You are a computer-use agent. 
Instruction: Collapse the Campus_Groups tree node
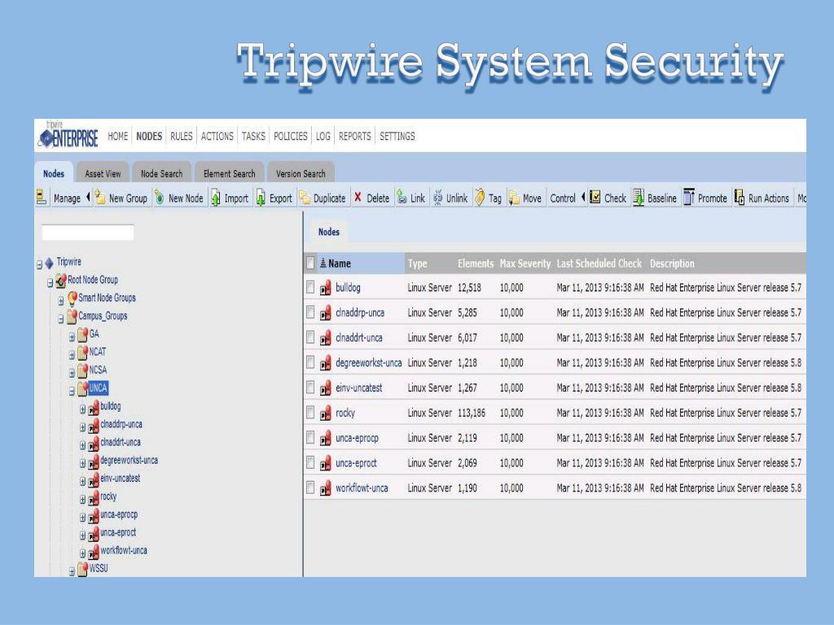click(60, 319)
